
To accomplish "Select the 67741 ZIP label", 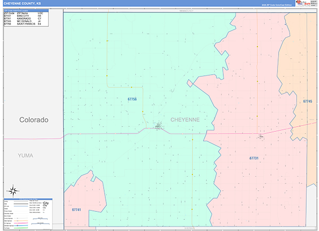I will pyautogui.click(x=76, y=210).
